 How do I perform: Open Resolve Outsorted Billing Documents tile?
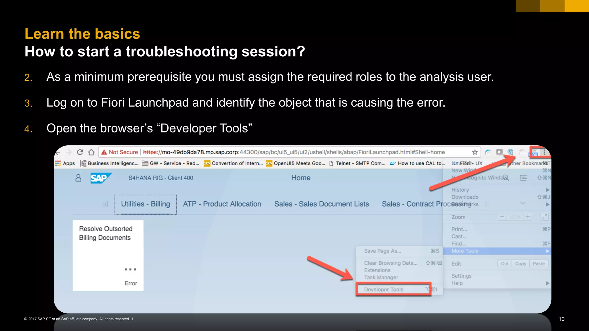108,255
